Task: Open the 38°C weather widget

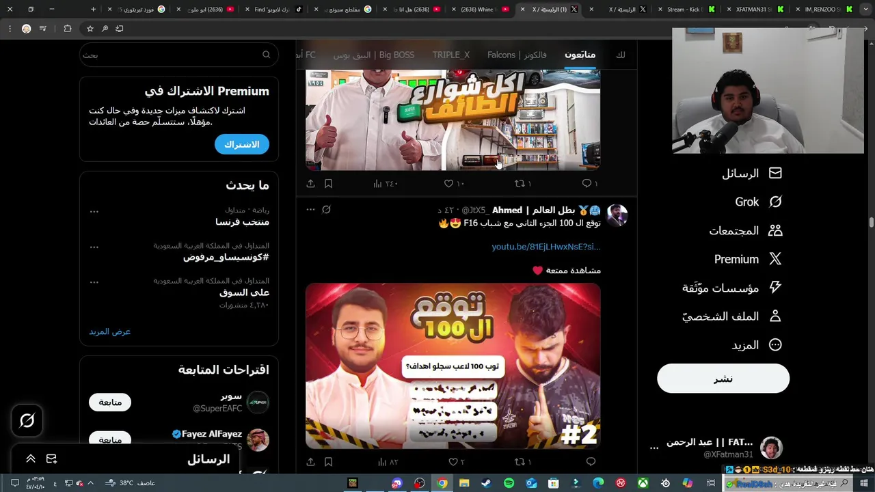Action: pos(130,483)
